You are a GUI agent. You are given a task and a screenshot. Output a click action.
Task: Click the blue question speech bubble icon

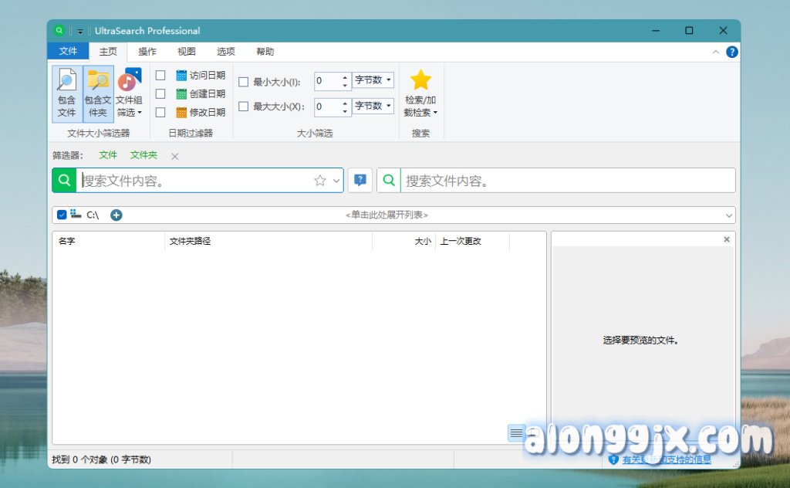tap(360, 180)
